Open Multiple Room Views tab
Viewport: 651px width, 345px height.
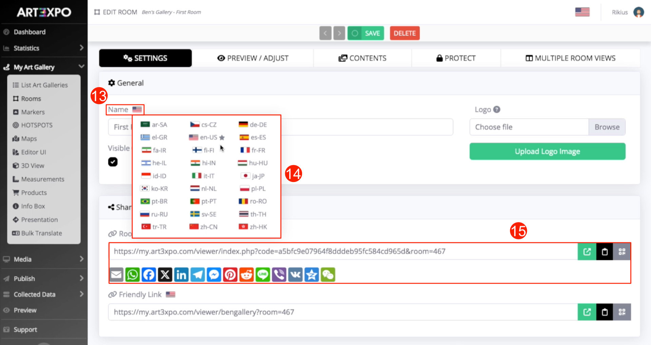coord(571,58)
